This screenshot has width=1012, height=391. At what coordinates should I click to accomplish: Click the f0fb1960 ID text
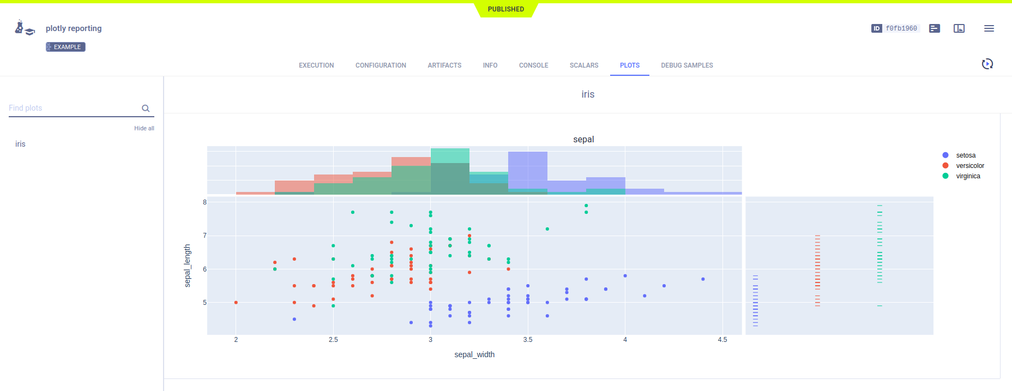(901, 28)
